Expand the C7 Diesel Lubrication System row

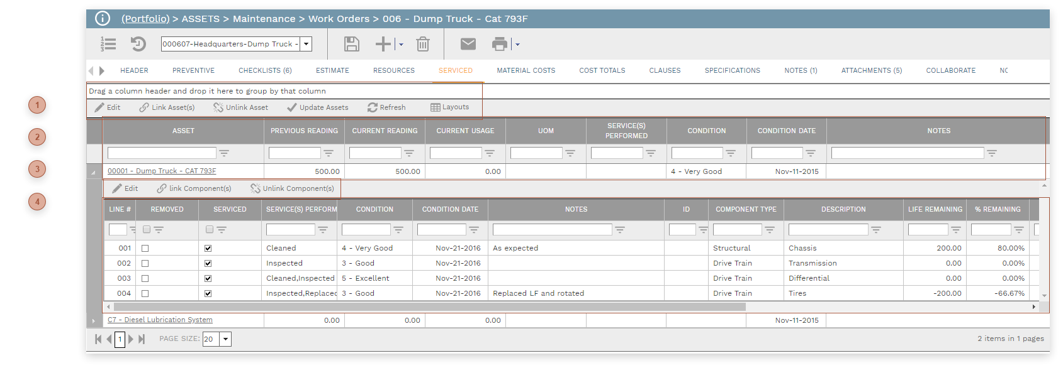pos(94,320)
